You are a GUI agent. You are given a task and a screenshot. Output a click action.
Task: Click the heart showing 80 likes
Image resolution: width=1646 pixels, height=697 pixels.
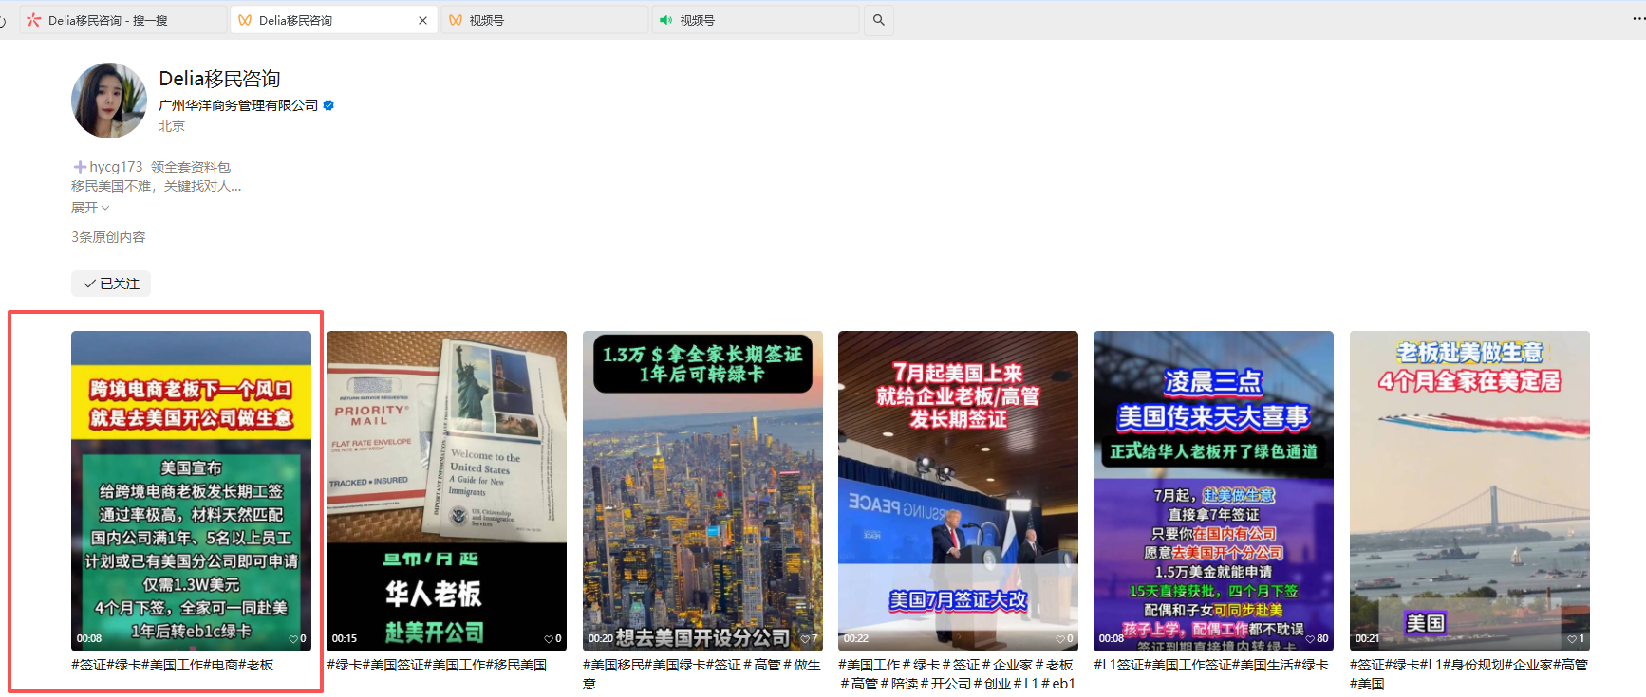[x=1310, y=639]
